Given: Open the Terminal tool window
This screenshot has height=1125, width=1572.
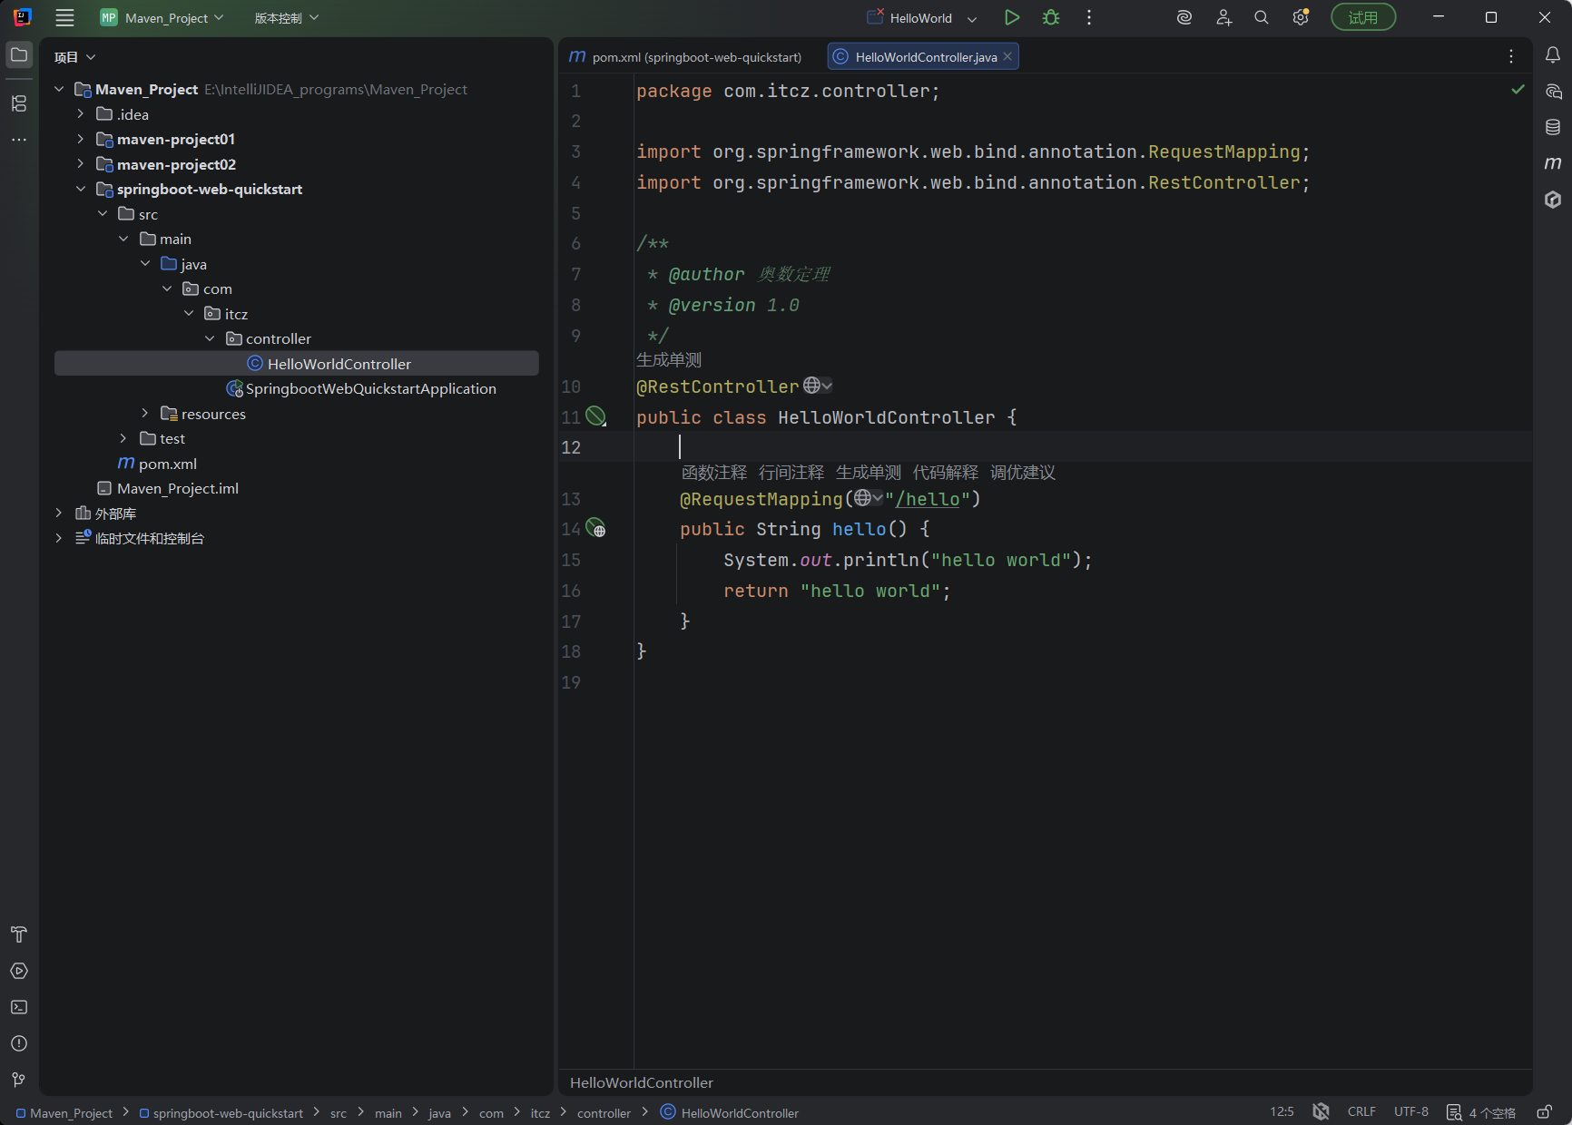Looking at the screenshot, I should tap(19, 1007).
